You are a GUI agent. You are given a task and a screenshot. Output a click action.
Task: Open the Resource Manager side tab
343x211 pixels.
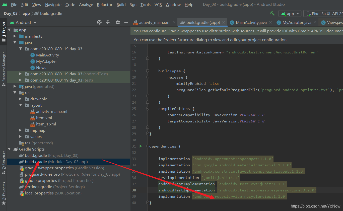pyautogui.click(x=4, y=69)
